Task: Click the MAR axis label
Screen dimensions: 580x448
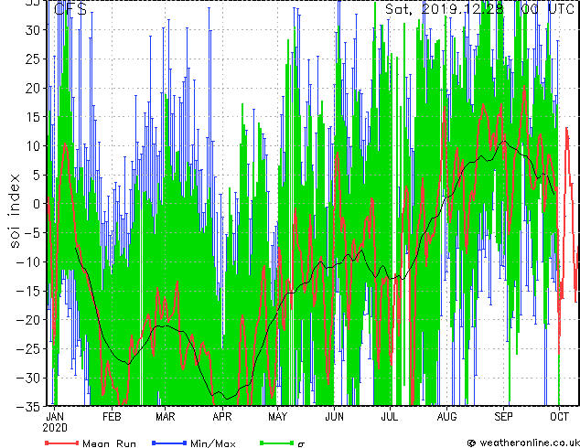Action: (x=165, y=417)
